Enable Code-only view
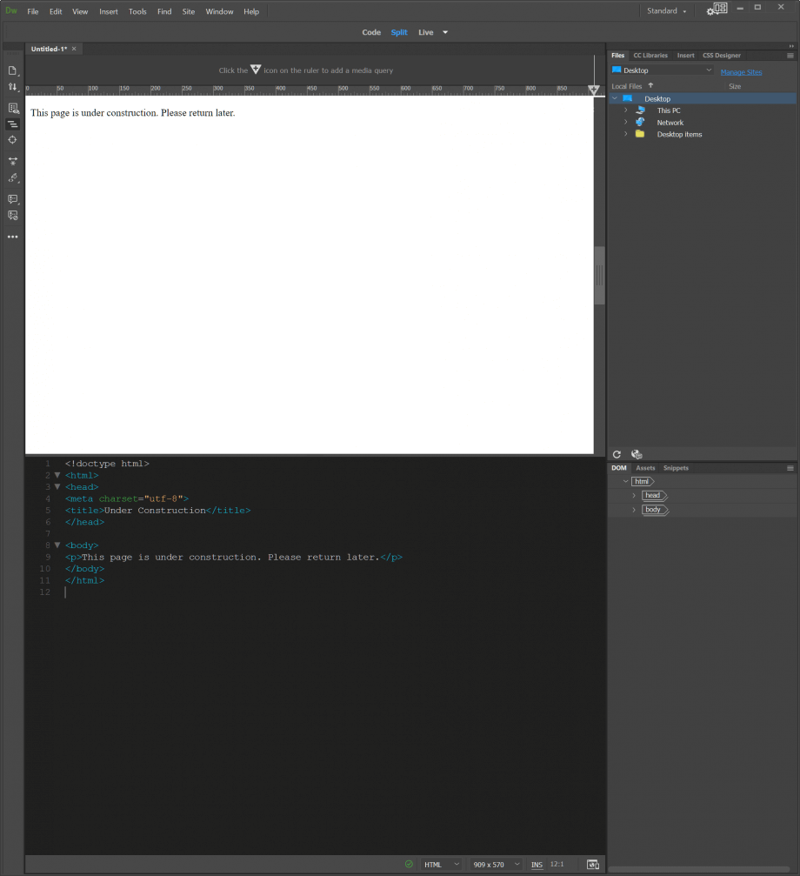 pyautogui.click(x=371, y=32)
